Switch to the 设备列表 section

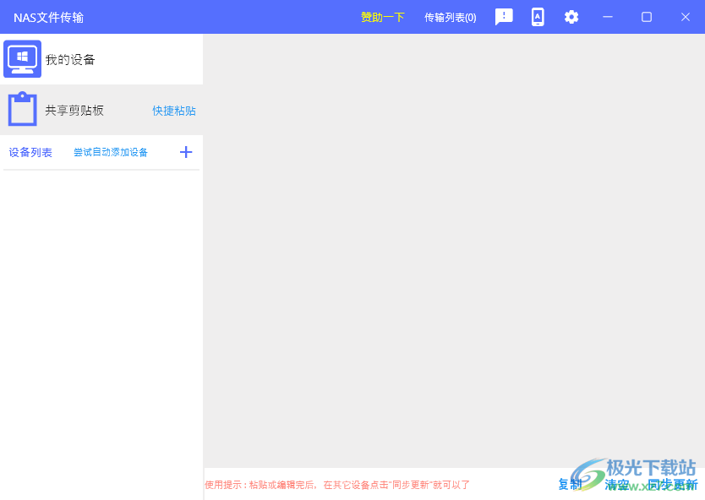click(30, 152)
